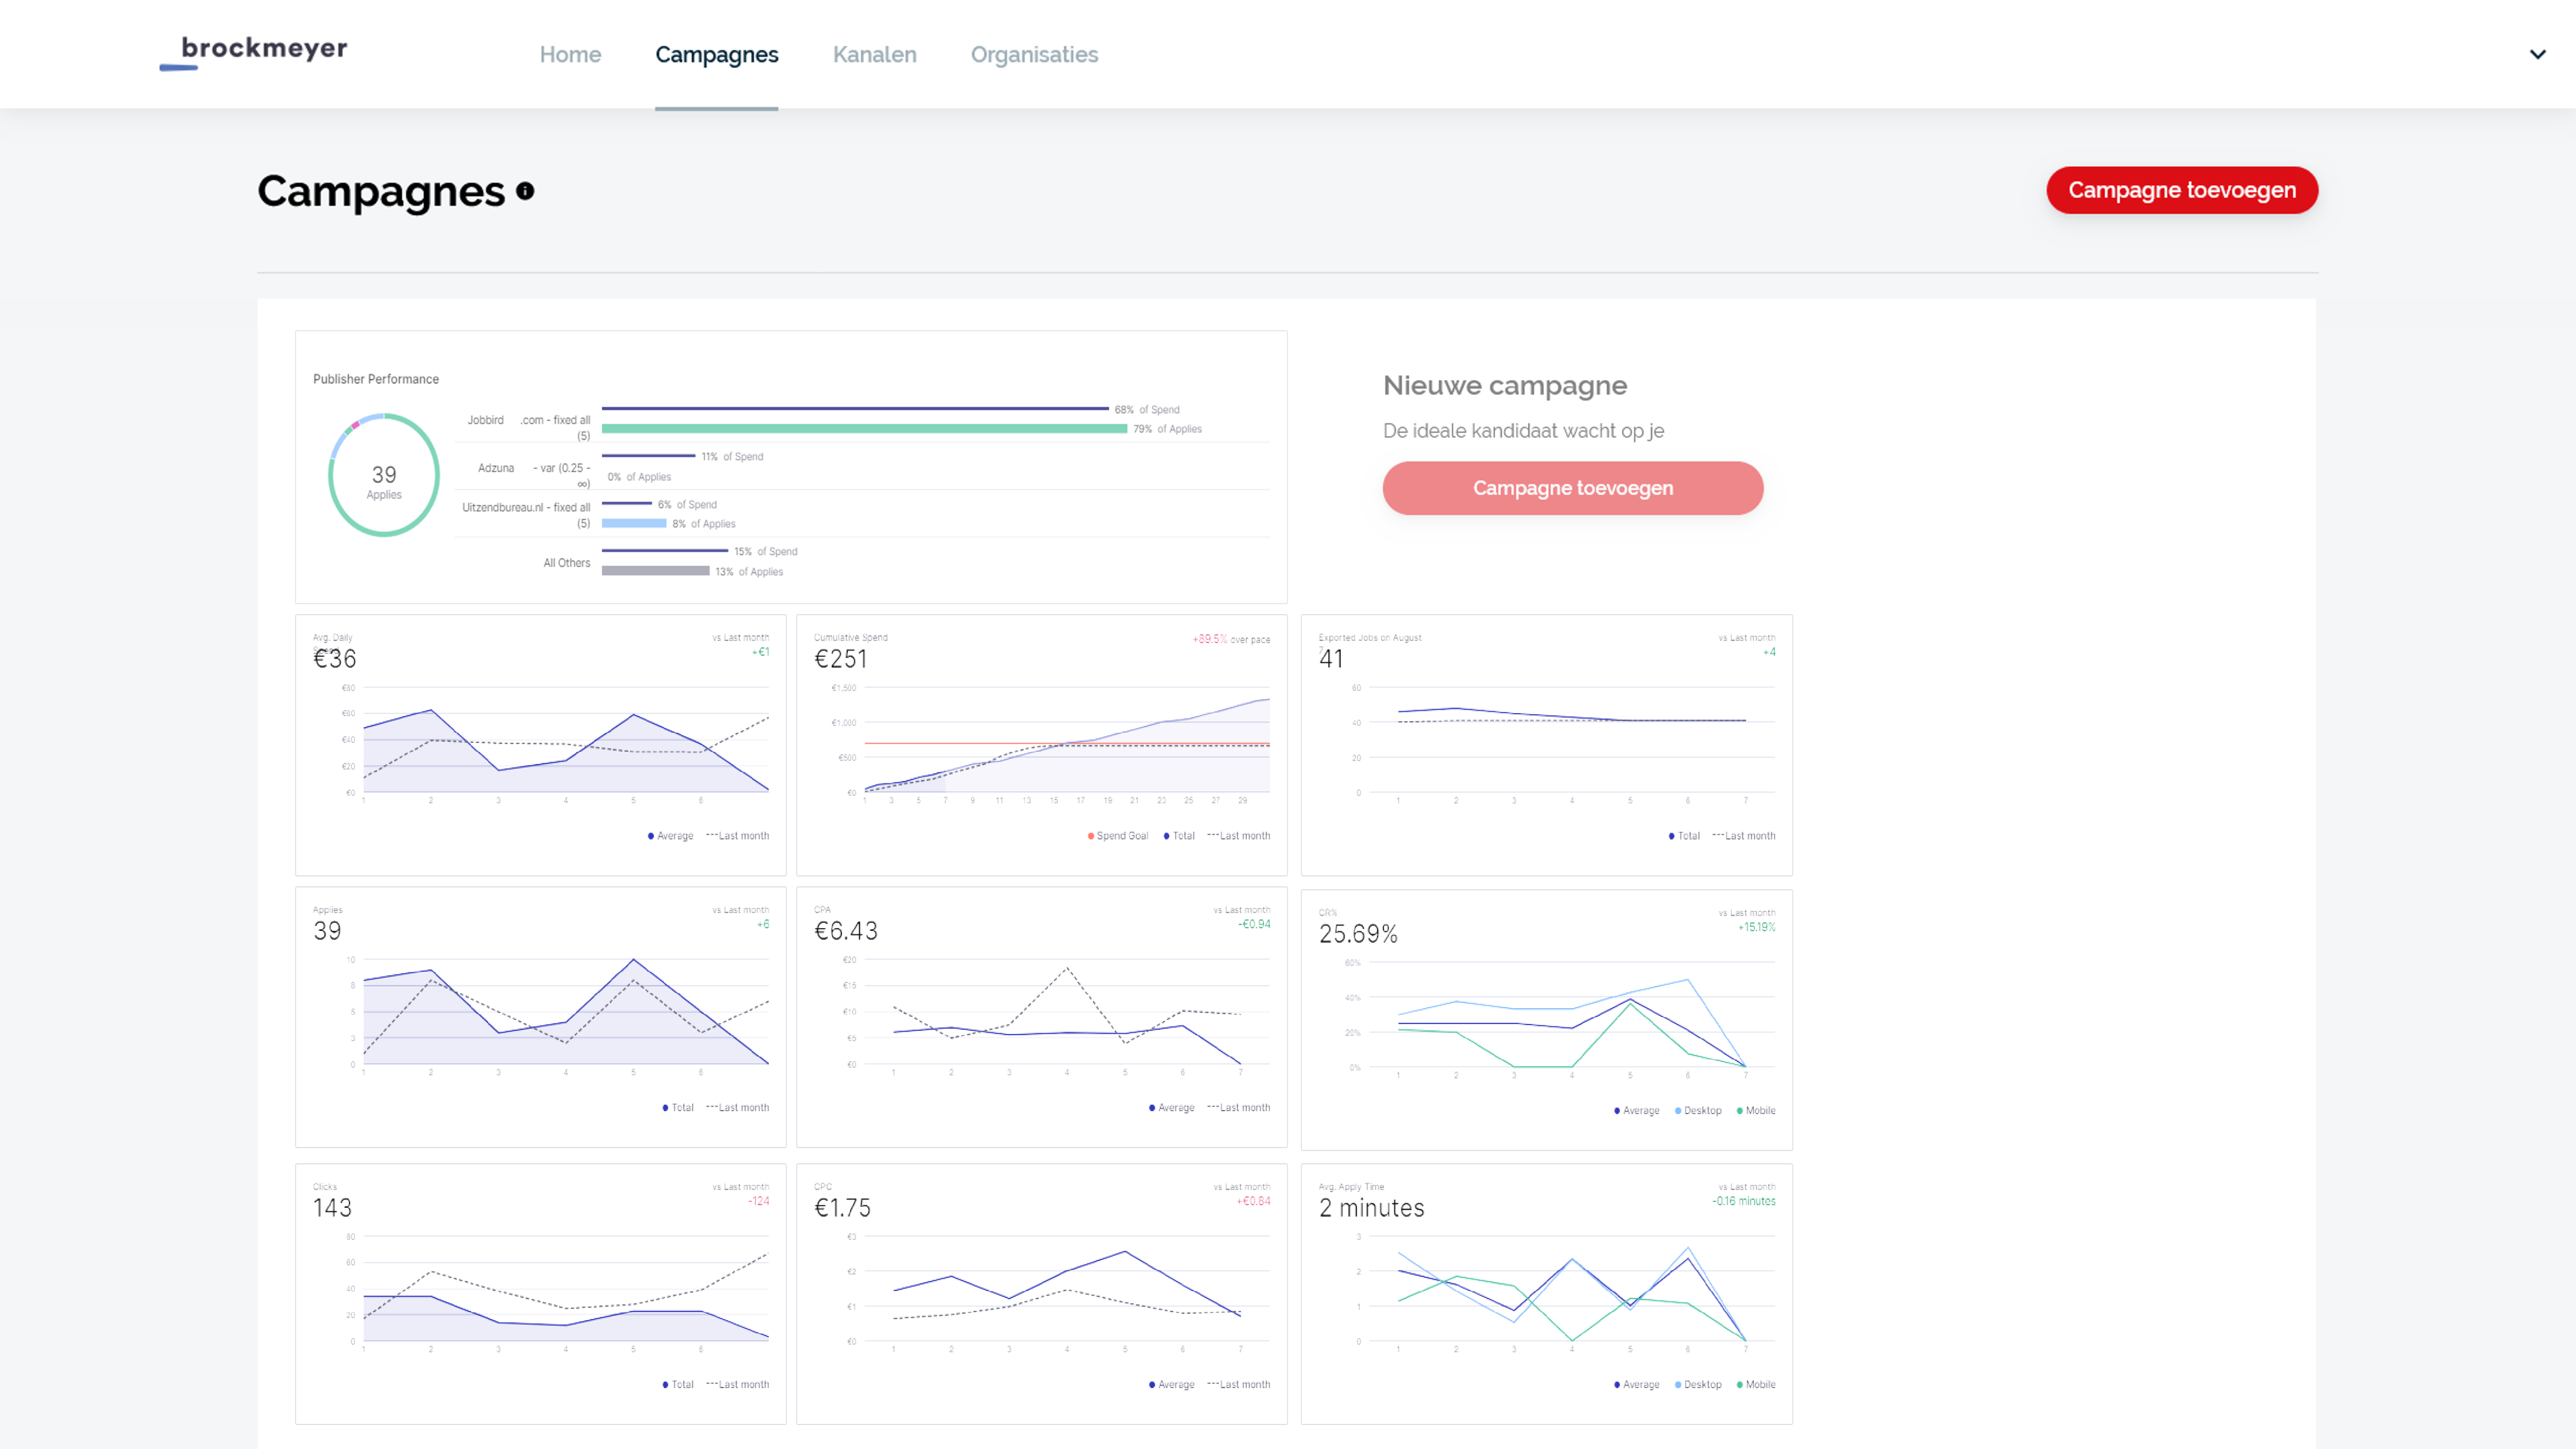Select the All Others row label
Image resolution: width=2576 pixels, height=1449 pixels.
(566, 563)
